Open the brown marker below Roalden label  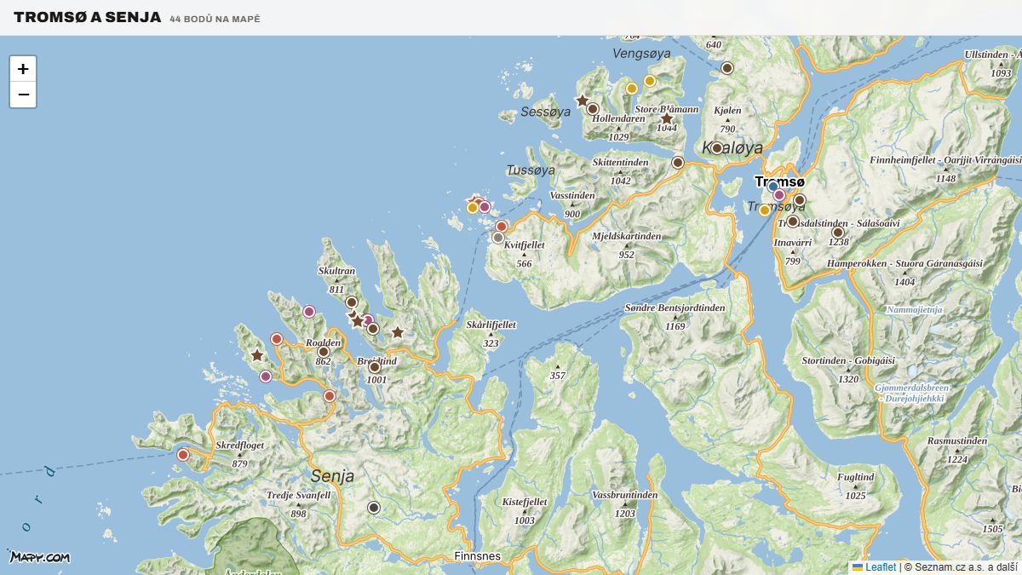(324, 352)
